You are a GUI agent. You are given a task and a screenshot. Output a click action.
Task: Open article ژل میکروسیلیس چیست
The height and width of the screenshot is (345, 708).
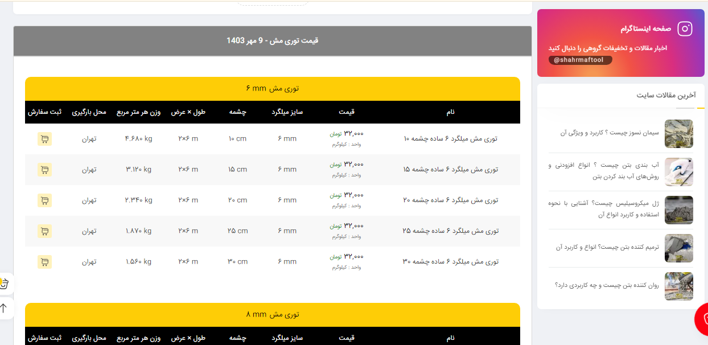click(x=606, y=209)
